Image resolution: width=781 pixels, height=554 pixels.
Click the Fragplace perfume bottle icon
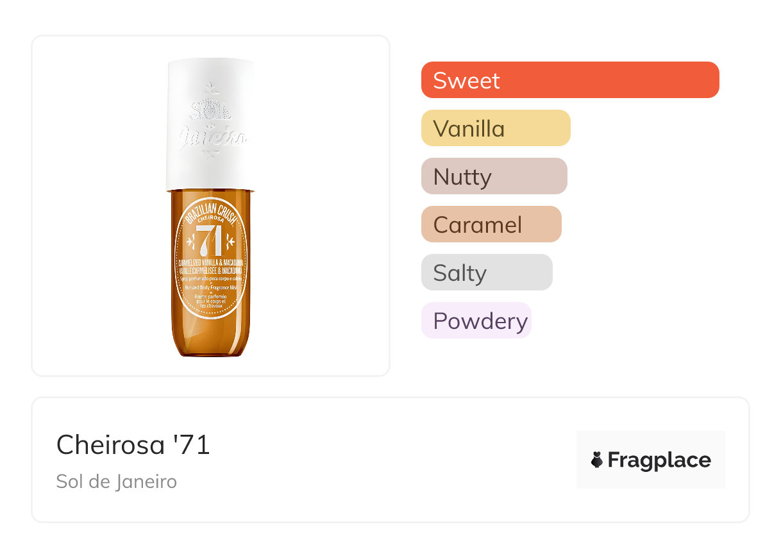597,460
